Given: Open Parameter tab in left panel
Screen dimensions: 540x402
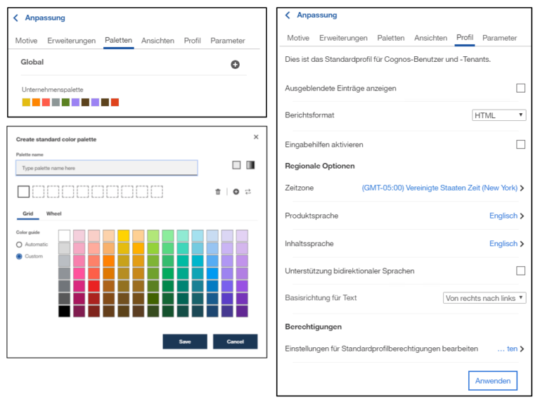Looking at the screenshot, I should pyautogui.click(x=228, y=41).
